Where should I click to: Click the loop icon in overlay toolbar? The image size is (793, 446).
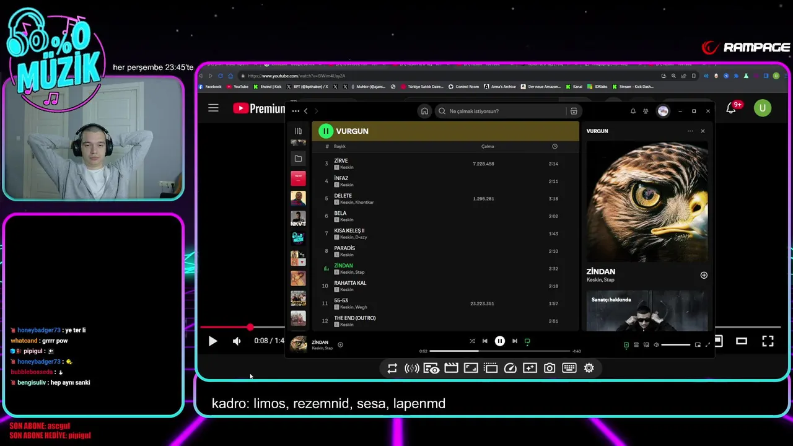click(x=392, y=368)
